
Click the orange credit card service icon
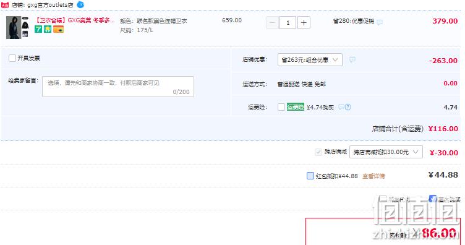[58, 29]
